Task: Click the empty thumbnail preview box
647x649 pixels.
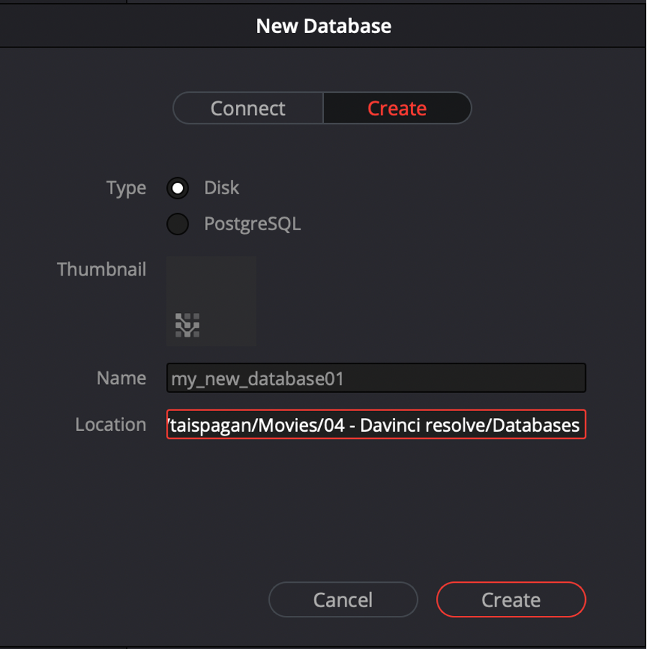Action: point(211,301)
